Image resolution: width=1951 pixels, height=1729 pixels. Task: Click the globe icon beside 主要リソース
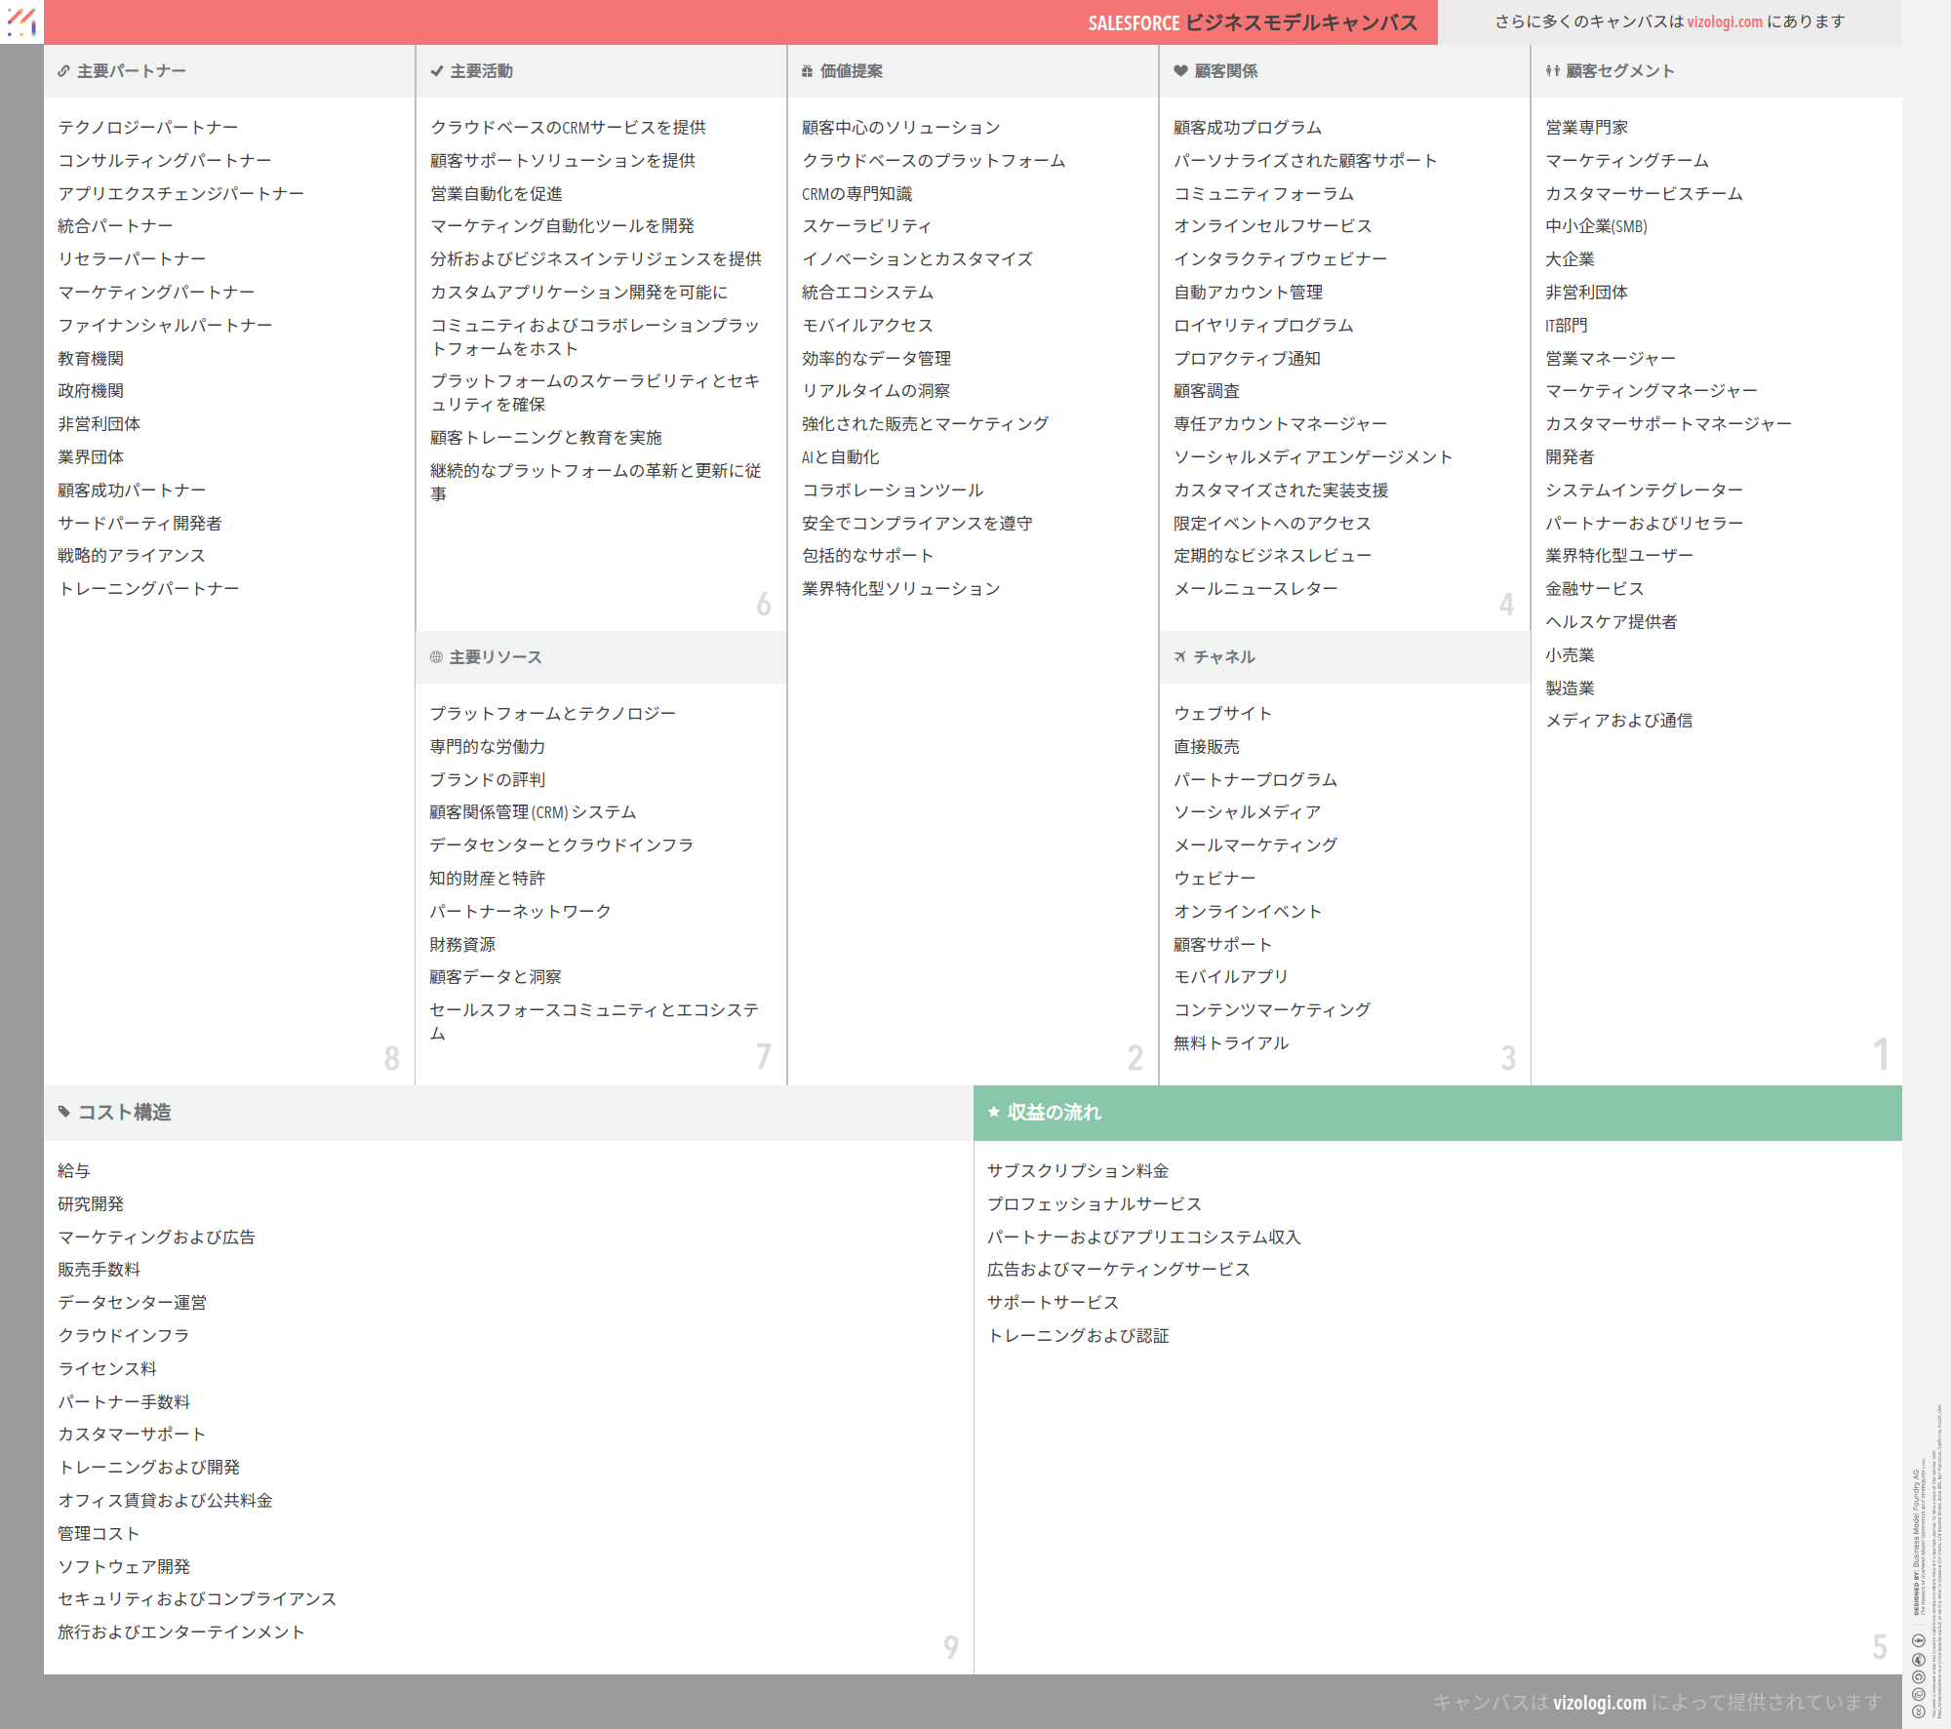click(x=436, y=657)
